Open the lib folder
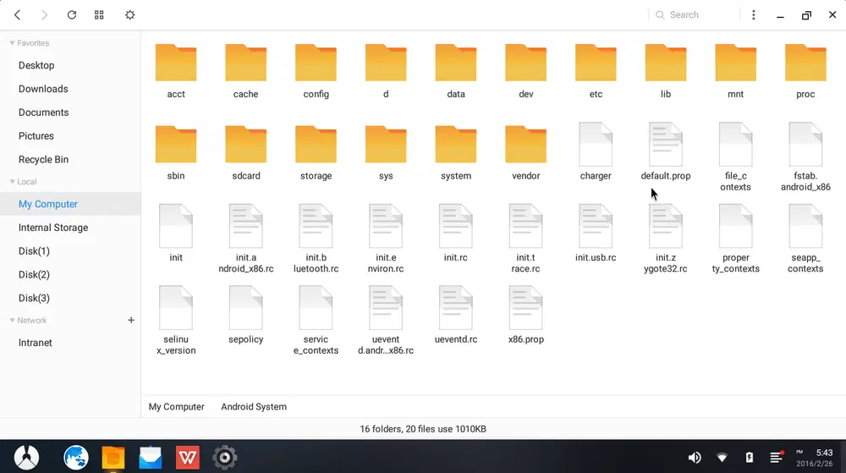The width and height of the screenshot is (846, 473). [666, 71]
